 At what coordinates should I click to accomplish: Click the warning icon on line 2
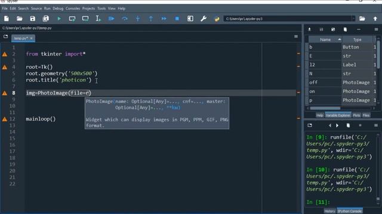click(5, 54)
